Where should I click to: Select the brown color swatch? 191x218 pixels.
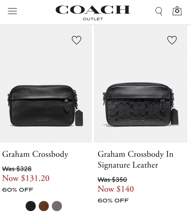[44, 206]
